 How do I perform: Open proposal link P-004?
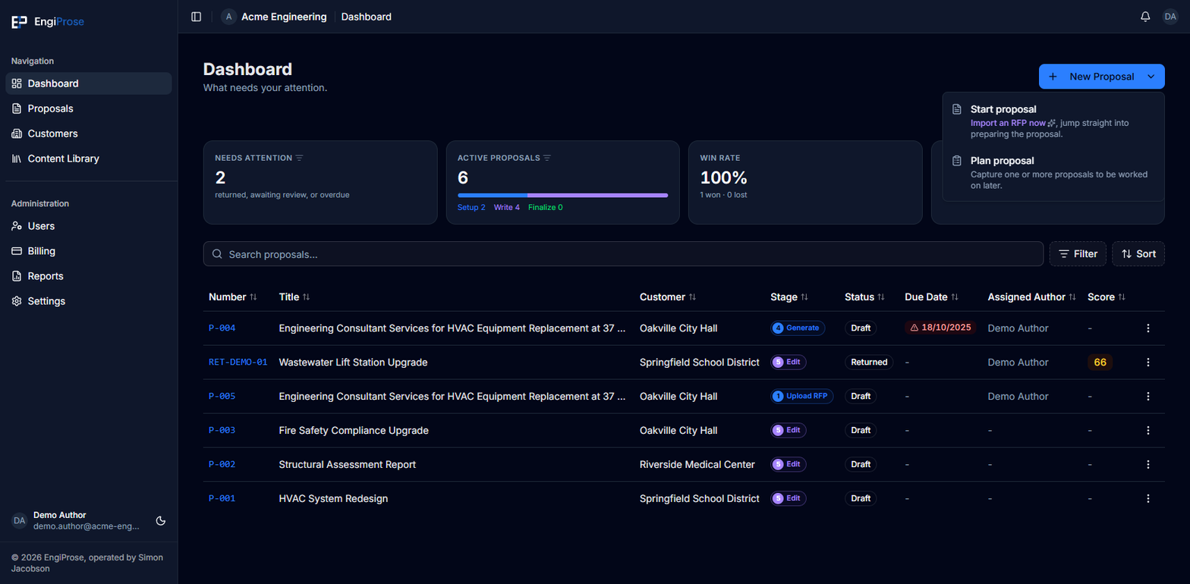click(222, 328)
